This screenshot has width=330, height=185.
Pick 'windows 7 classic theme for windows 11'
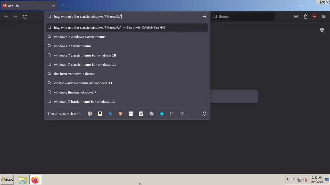coord(127,64)
